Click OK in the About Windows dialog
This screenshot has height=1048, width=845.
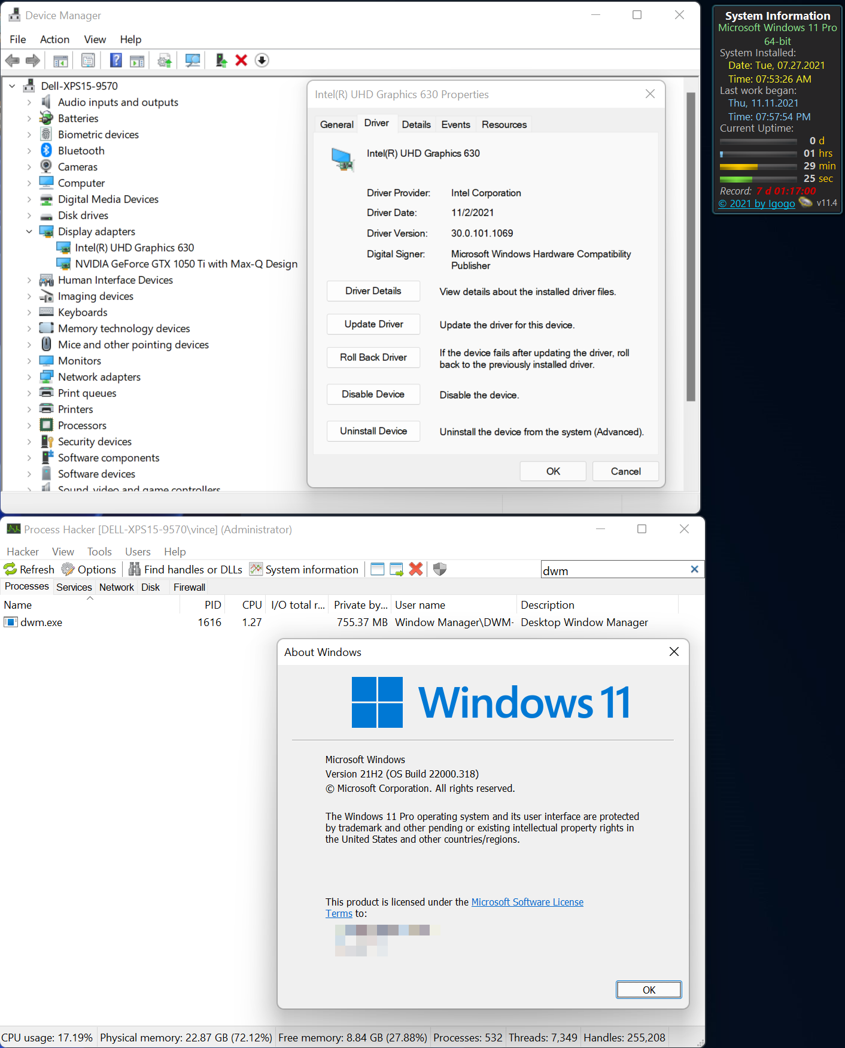pos(649,990)
